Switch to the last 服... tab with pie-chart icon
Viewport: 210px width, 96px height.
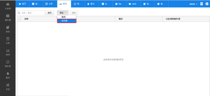[x=161, y=4]
